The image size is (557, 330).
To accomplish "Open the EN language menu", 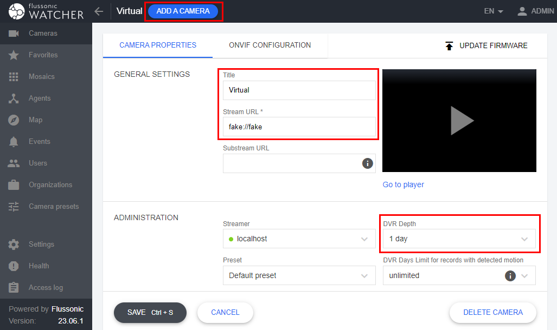I will pyautogui.click(x=491, y=10).
